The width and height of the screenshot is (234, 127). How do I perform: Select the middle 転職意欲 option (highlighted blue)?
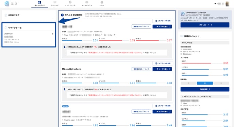[205, 83]
